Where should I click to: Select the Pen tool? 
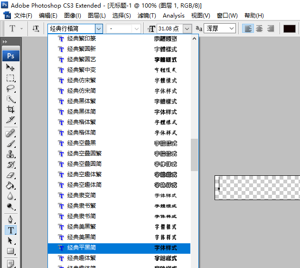(x=10, y=220)
